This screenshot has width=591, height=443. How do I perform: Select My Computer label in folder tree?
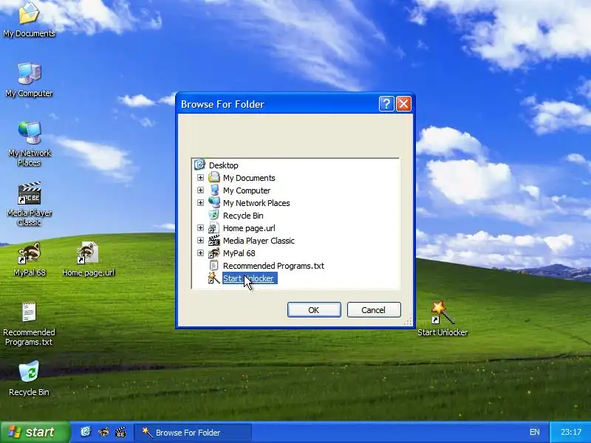(x=247, y=190)
